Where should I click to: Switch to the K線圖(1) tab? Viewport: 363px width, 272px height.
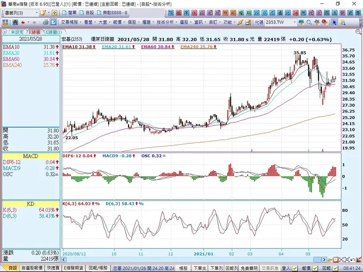click(53, 32)
